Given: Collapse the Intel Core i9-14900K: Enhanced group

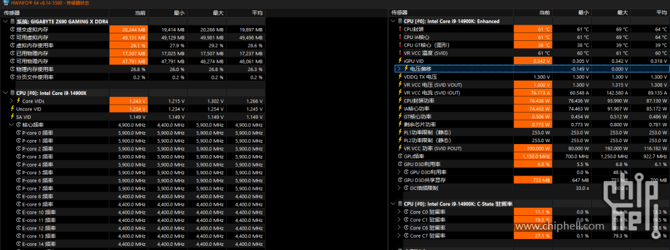Looking at the screenshot, I should coord(393,21).
